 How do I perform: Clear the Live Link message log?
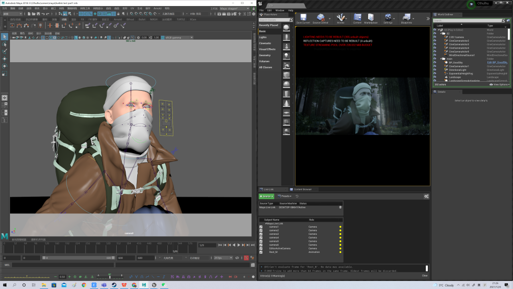(425, 275)
